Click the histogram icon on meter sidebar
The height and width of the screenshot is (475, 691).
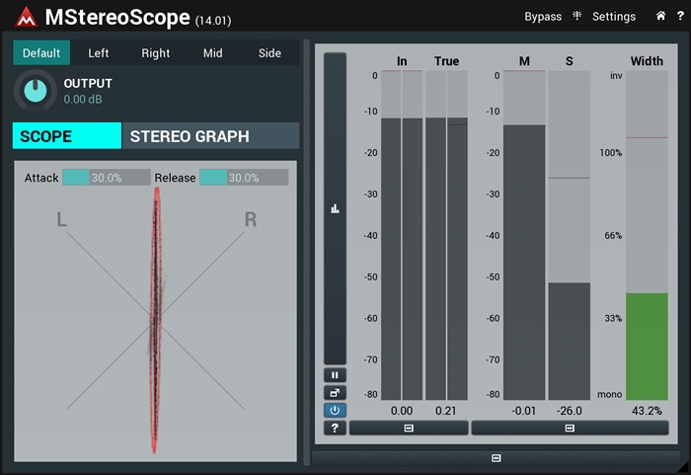coord(335,209)
